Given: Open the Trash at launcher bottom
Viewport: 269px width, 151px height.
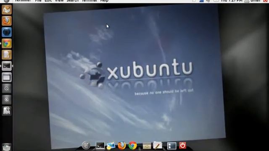Looking at the screenshot, I should point(7,147).
